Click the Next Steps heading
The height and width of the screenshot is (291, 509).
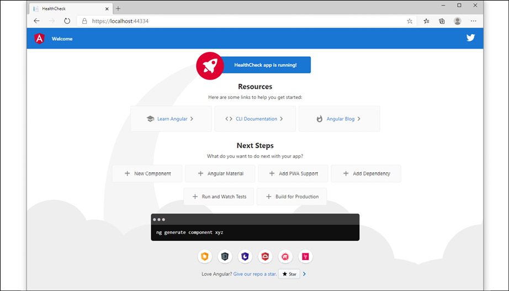[255, 146]
